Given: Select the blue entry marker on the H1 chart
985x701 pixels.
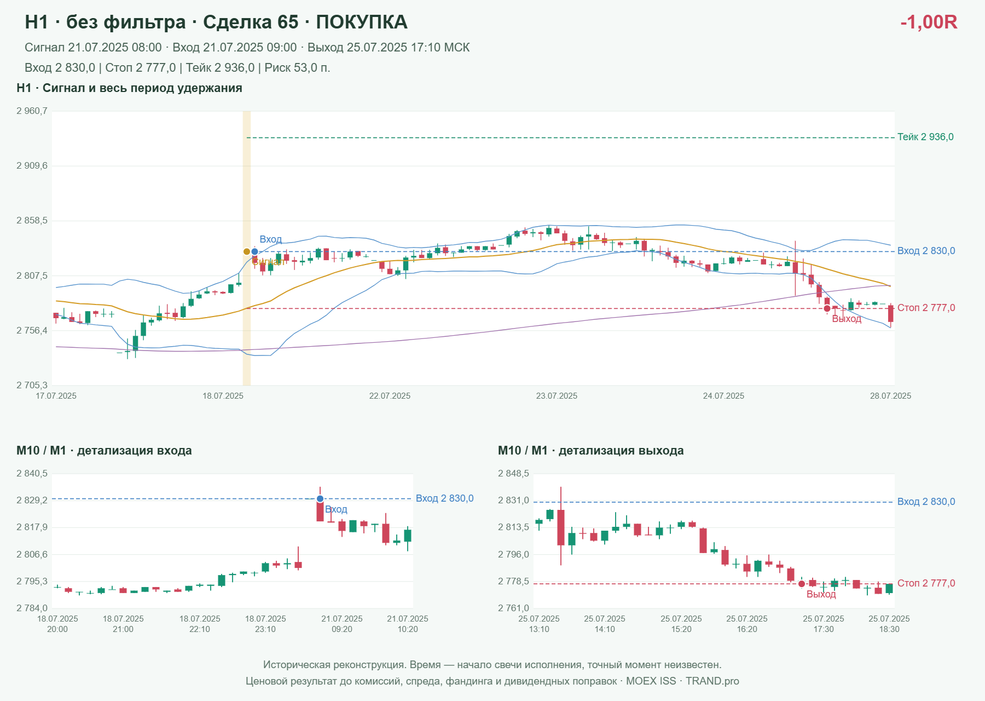Looking at the screenshot, I should click(254, 252).
